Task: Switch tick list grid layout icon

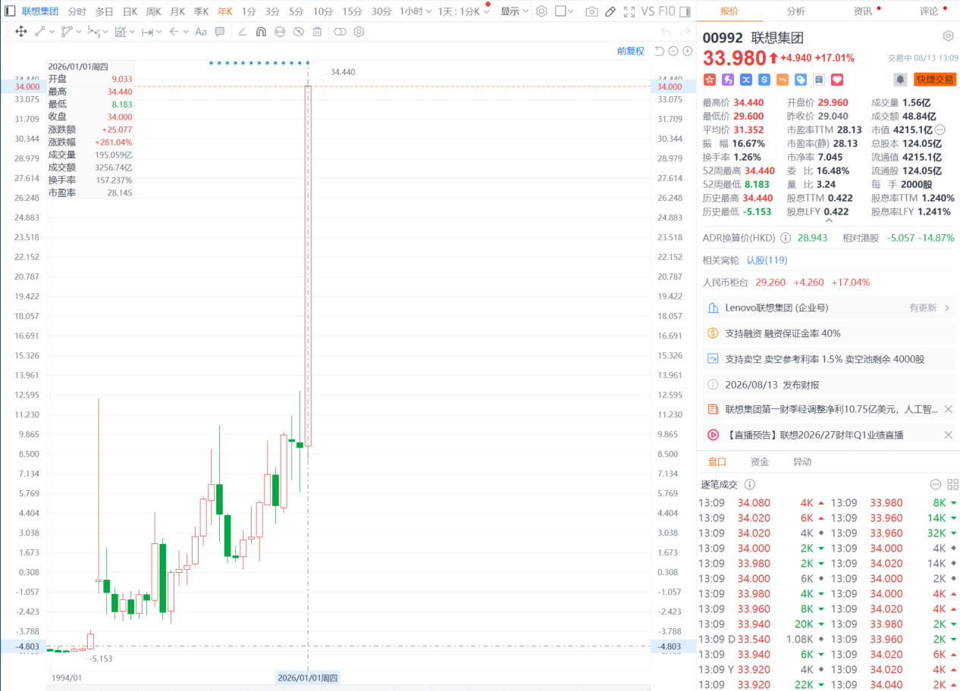Action: tap(952, 484)
